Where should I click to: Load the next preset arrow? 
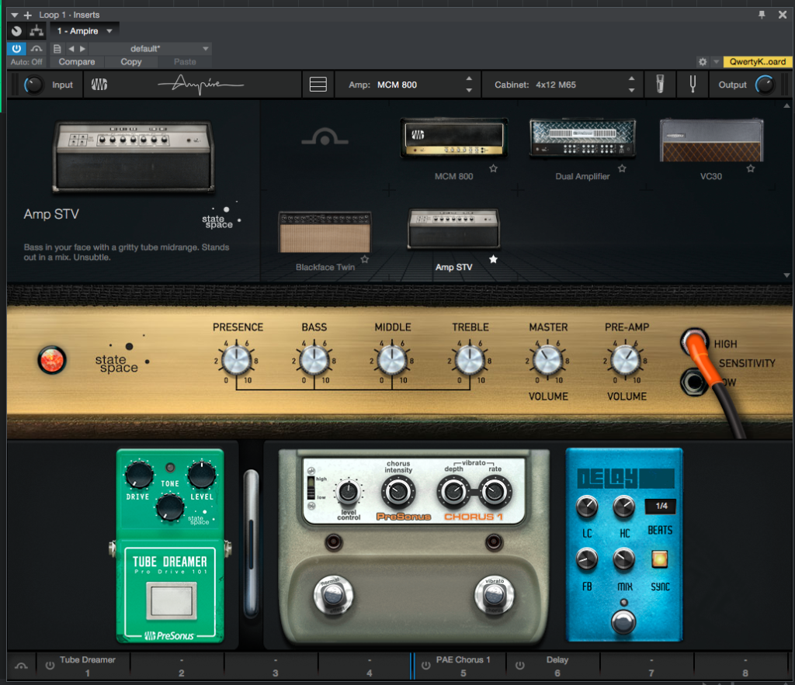coord(82,49)
